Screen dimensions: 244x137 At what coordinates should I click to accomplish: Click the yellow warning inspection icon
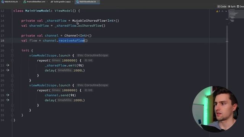point(217,11)
